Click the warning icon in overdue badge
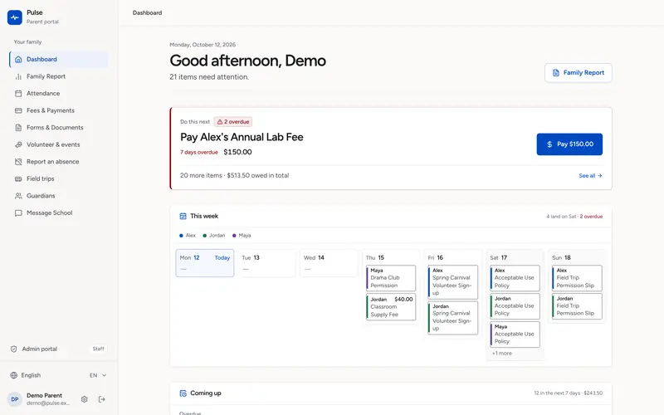Image resolution: width=664 pixels, height=415 pixels. pyautogui.click(x=220, y=122)
